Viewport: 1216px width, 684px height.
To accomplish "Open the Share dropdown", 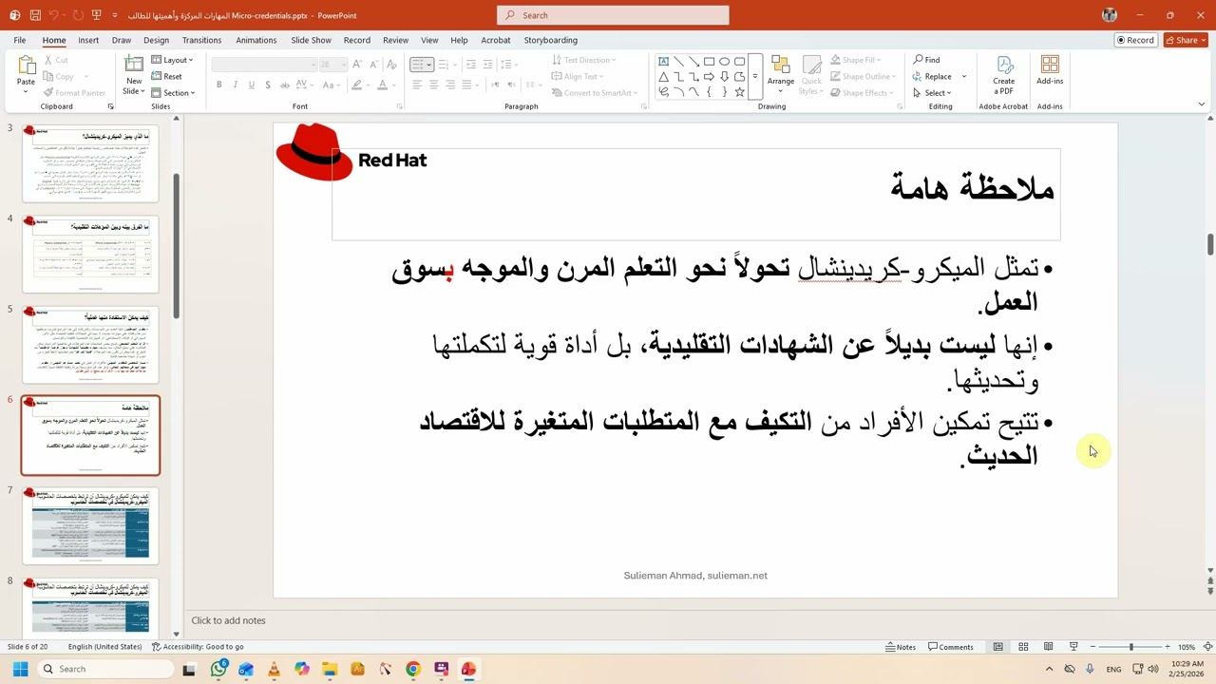I will click(1187, 40).
